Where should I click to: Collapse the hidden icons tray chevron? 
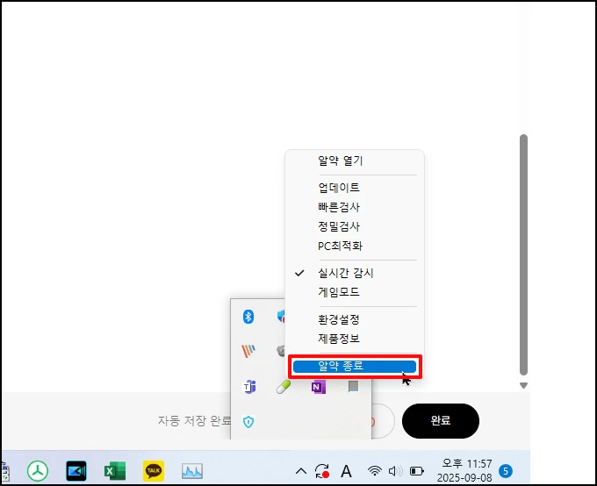click(301, 471)
